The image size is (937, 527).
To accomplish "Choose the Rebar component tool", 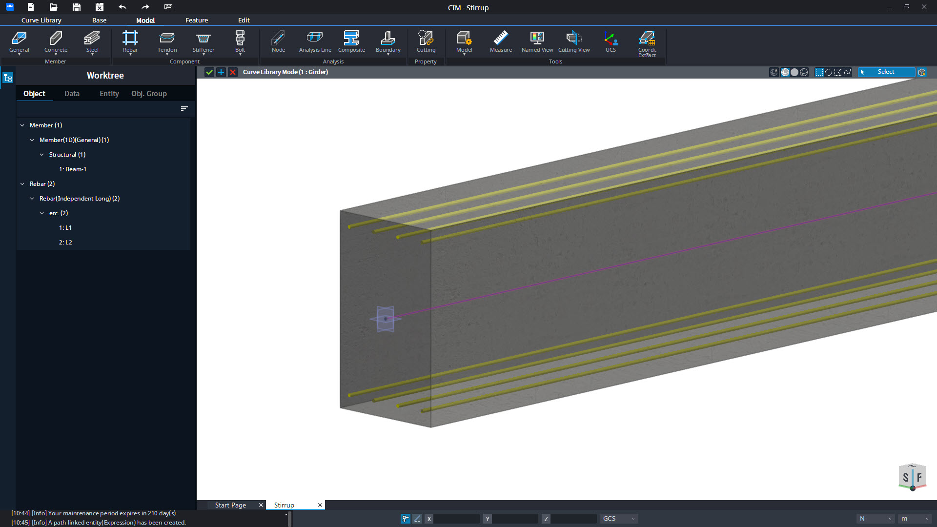I will [130, 42].
